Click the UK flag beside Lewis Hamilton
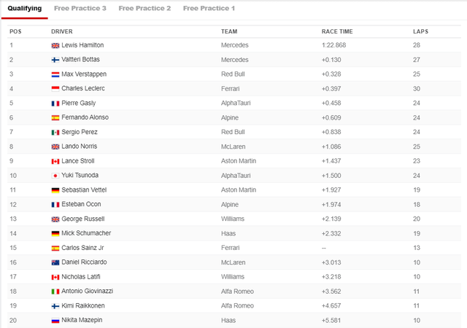This screenshot has width=467, height=328. coord(55,45)
